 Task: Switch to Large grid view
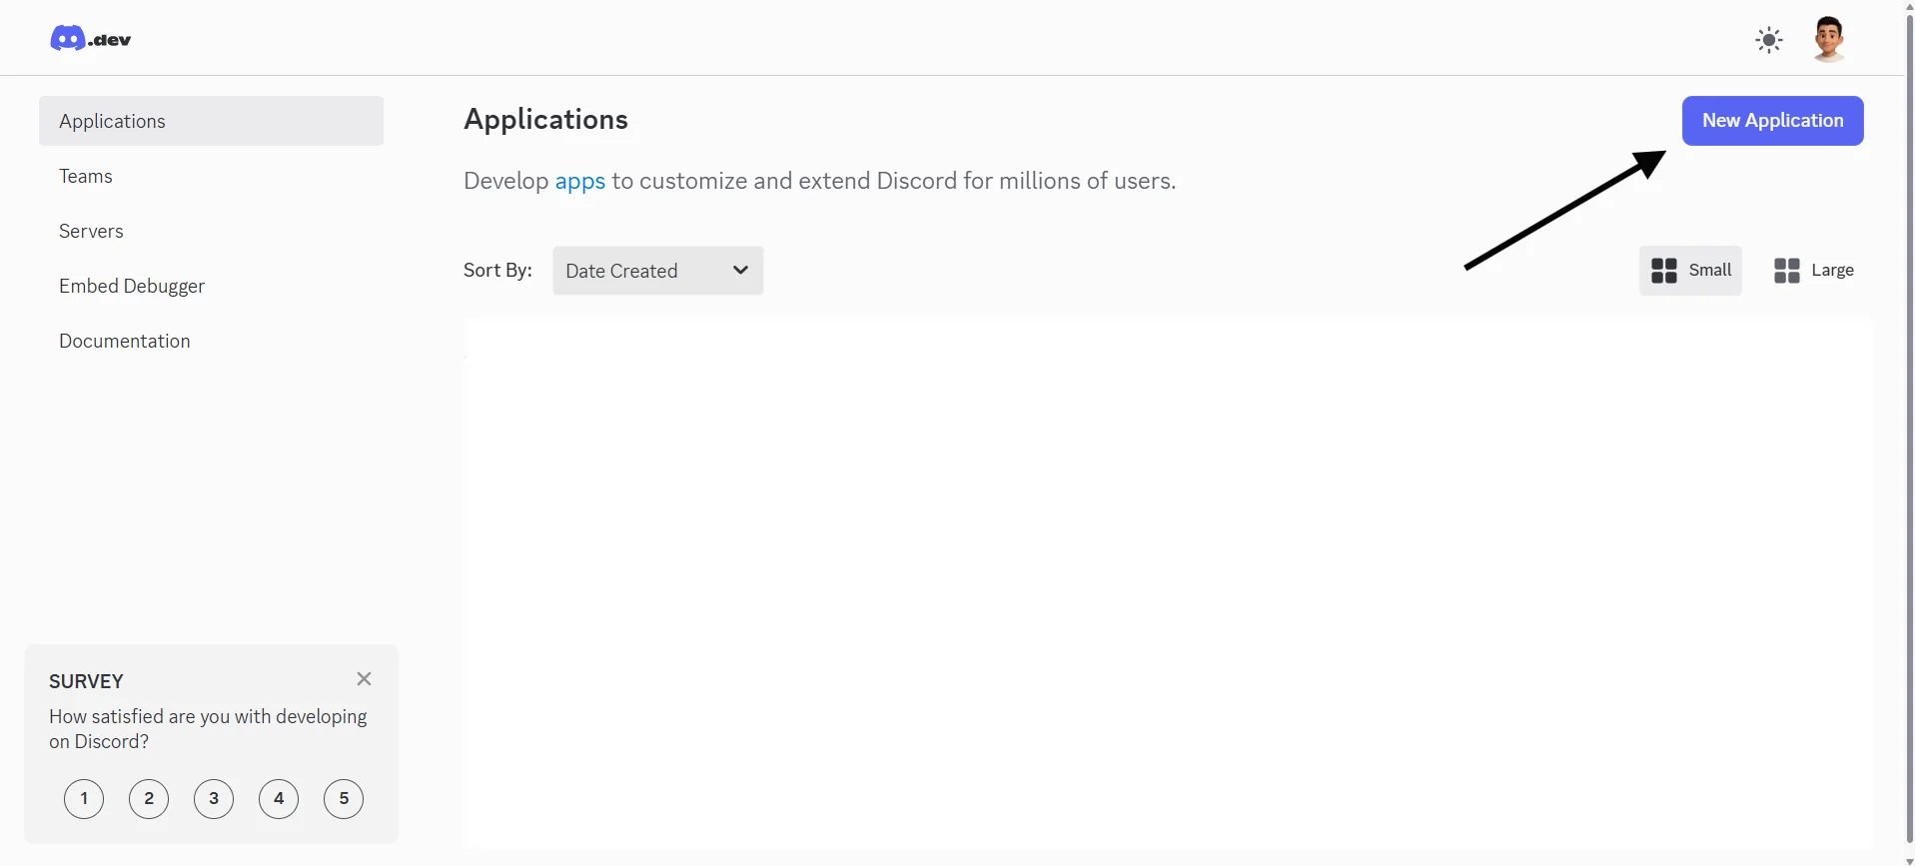pyautogui.click(x=1813, y=271)
